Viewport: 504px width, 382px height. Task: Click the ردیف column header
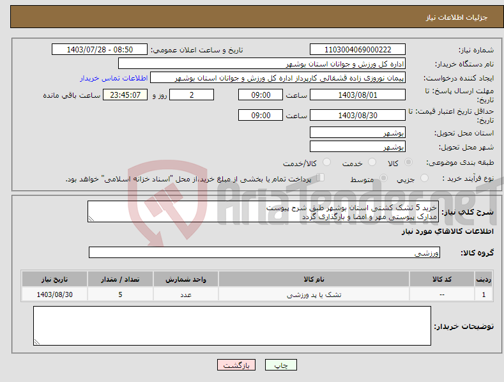pos(484,279)
